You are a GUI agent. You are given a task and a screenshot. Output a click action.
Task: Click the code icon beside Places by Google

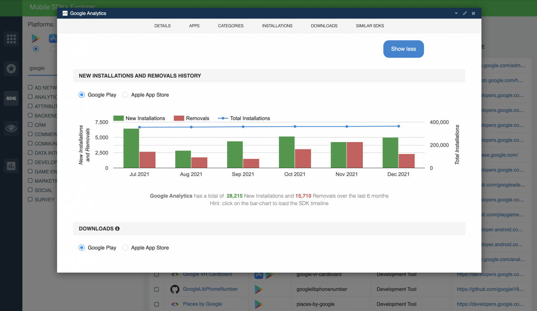(175, 304)
